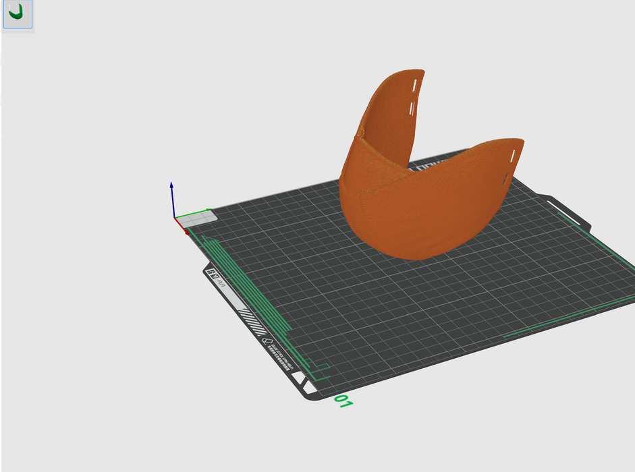Select plate 1 thumbnail with green model
This screenshot has height=472, width=635.
[x=18, y=15]
